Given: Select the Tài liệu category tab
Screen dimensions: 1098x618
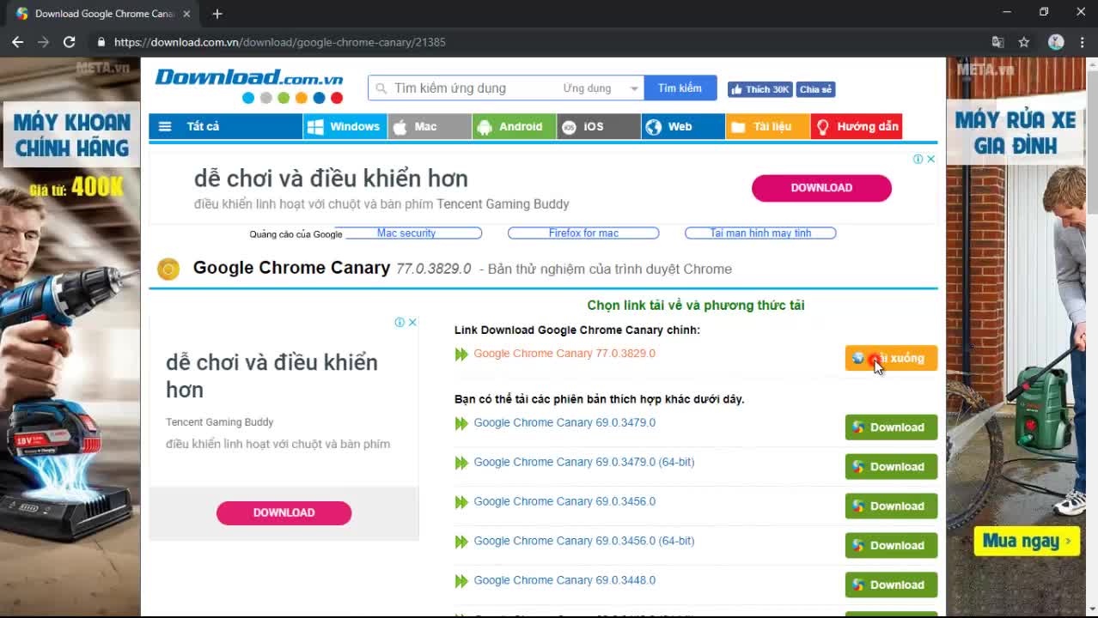Looking at the screenshot, I should 767,126.
